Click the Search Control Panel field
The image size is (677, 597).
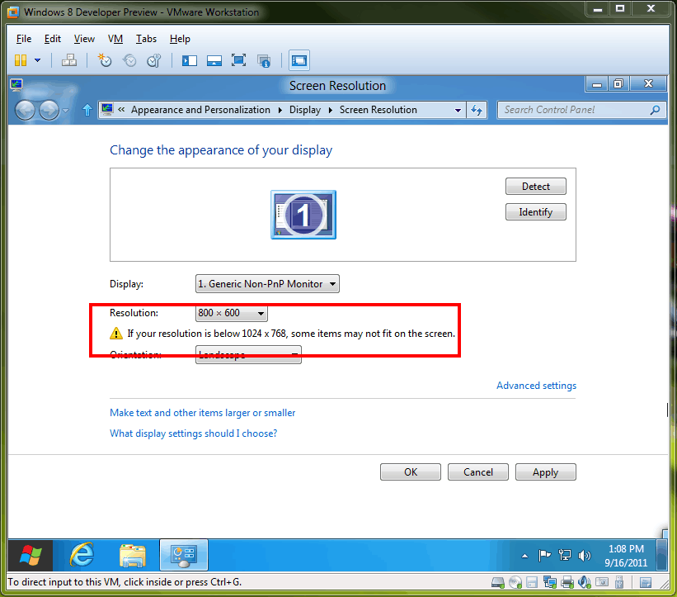coord(581,110)
